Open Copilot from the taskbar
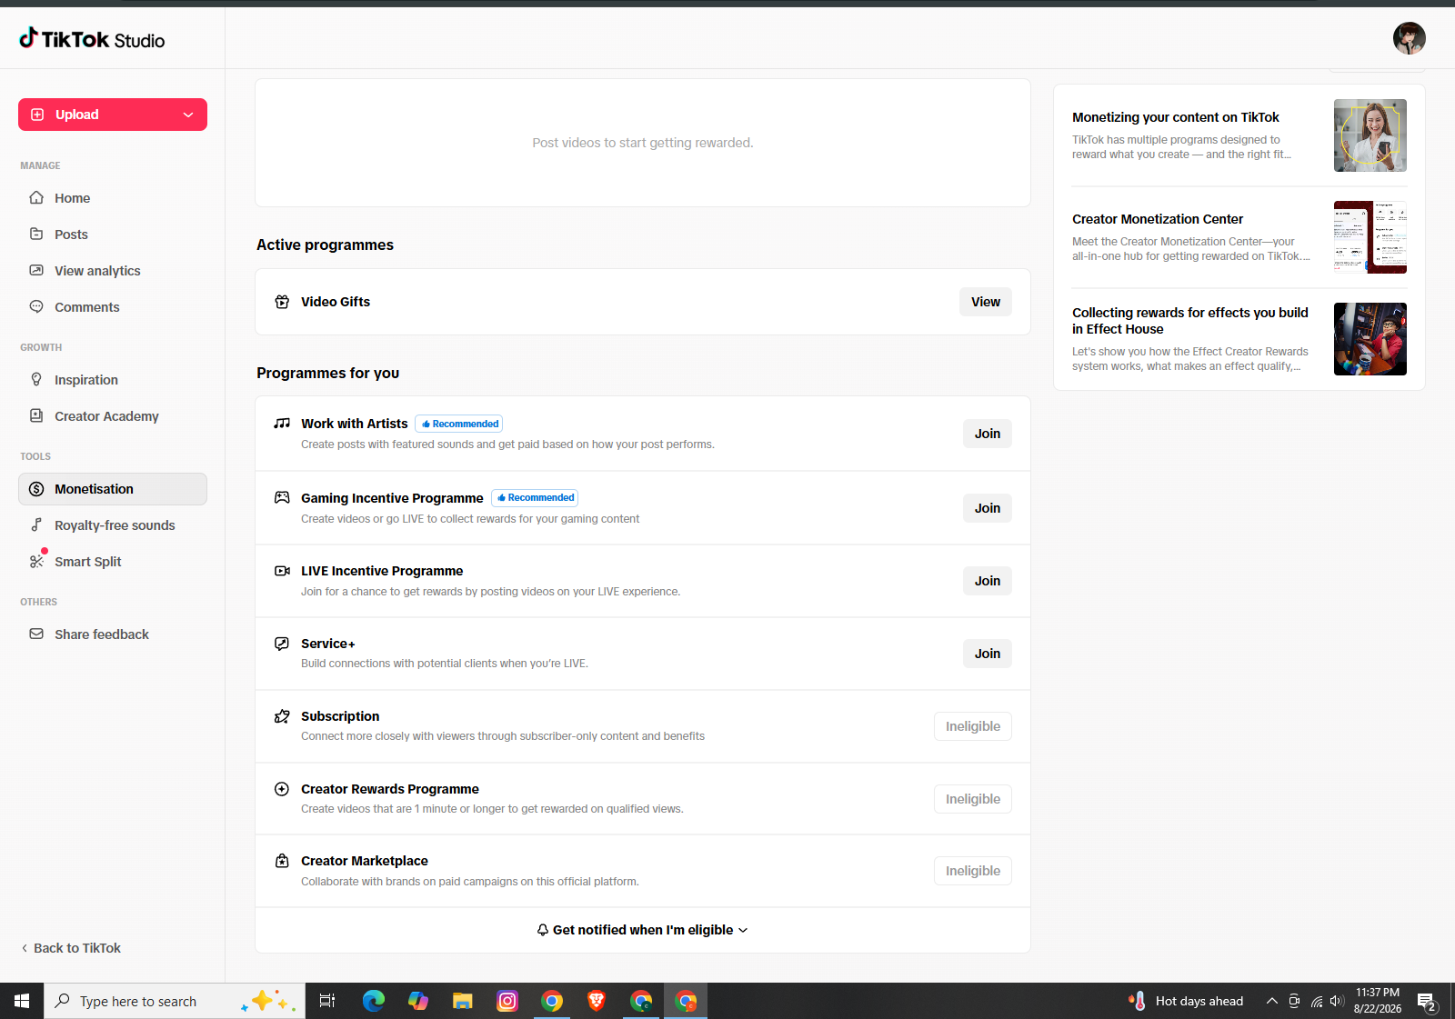 point(418,1001)
